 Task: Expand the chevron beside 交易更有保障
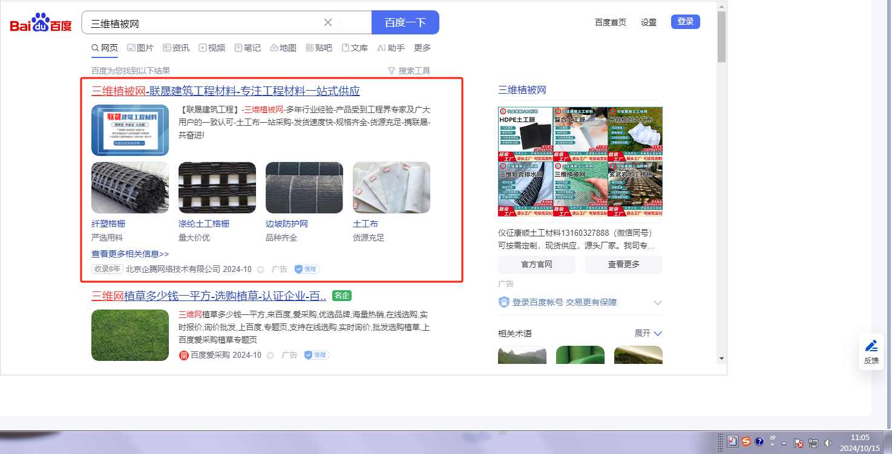658,302
